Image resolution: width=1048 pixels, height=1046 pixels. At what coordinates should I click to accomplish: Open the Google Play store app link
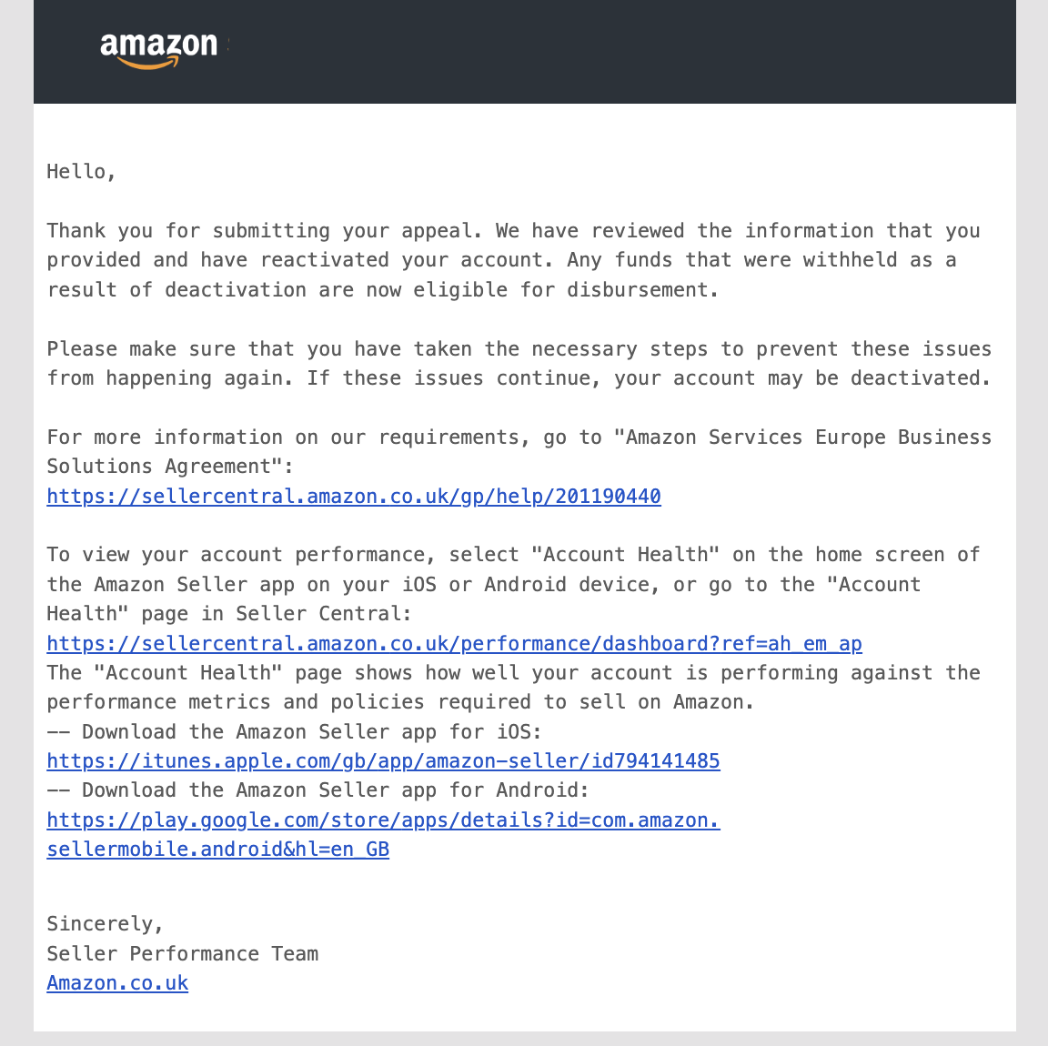coord(383,834)
